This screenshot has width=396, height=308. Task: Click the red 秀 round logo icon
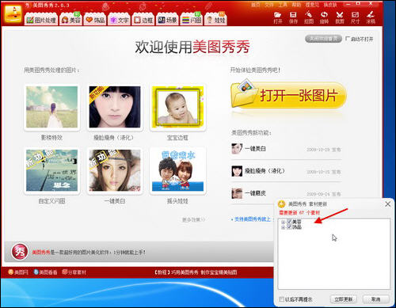click(20, 252)
